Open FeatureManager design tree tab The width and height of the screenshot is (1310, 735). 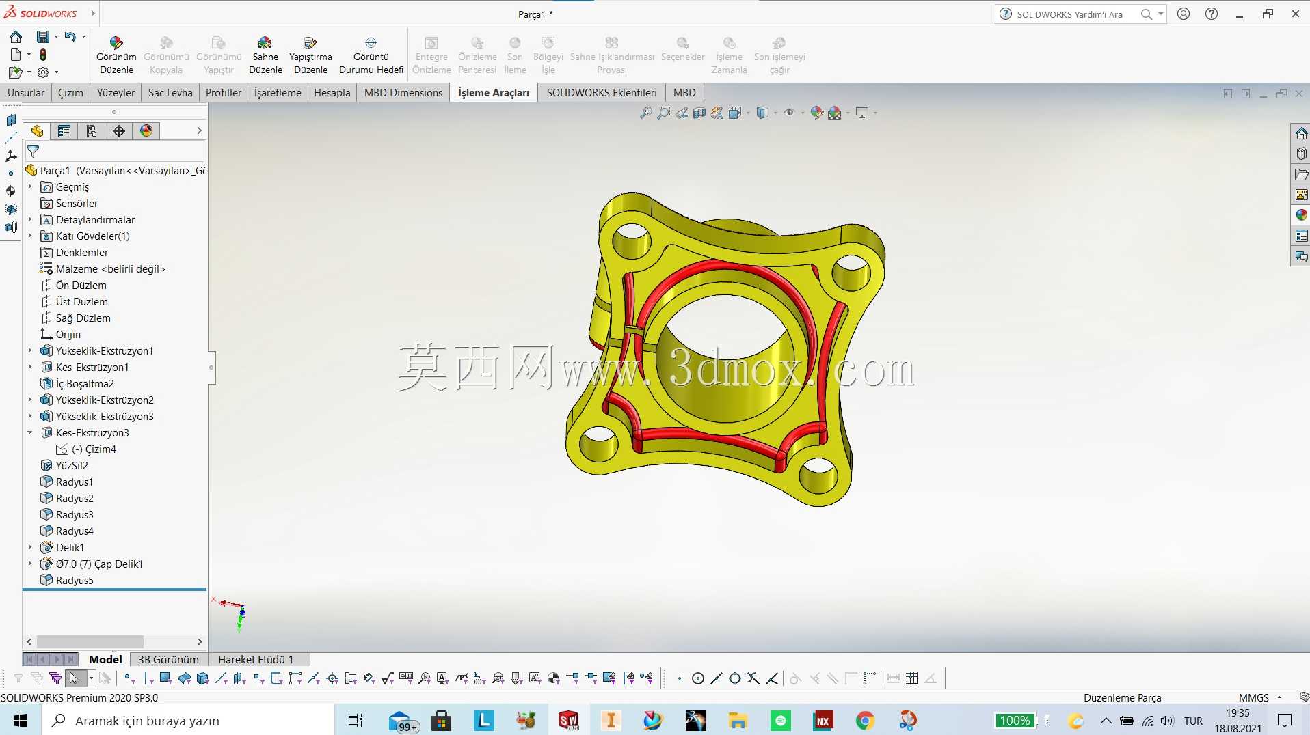37,131
